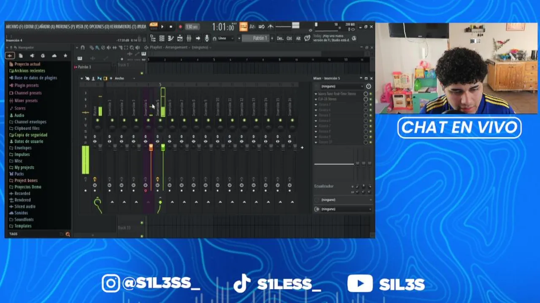Click the plus button after Patrón 1
Screen dimensions: 540x303
(x=272, y=38)
